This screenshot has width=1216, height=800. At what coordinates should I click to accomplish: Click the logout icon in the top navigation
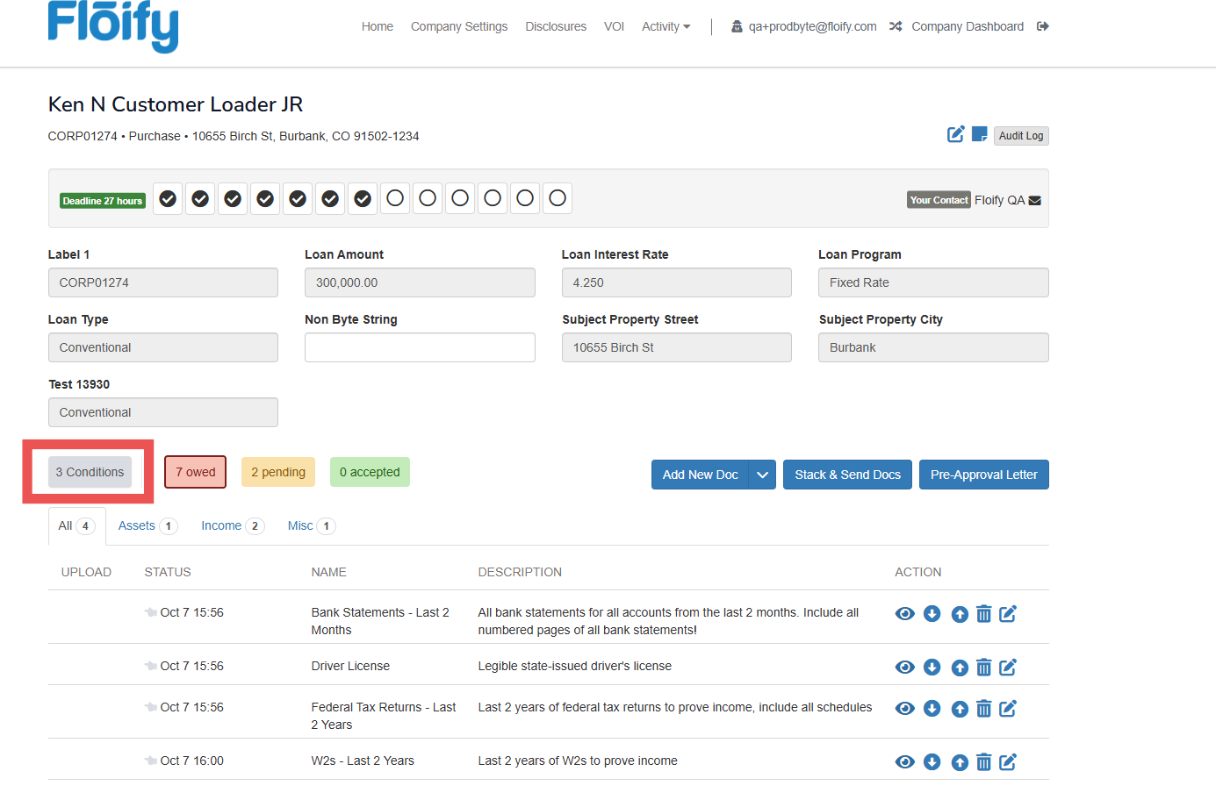[1043, 26]
